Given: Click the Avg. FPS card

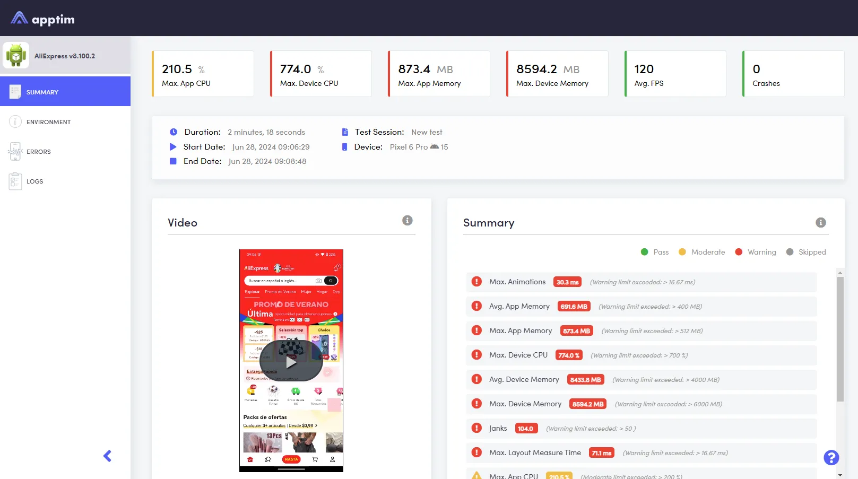Looking at the screenshot, I should pyautogui.click(x=675, y=74).
